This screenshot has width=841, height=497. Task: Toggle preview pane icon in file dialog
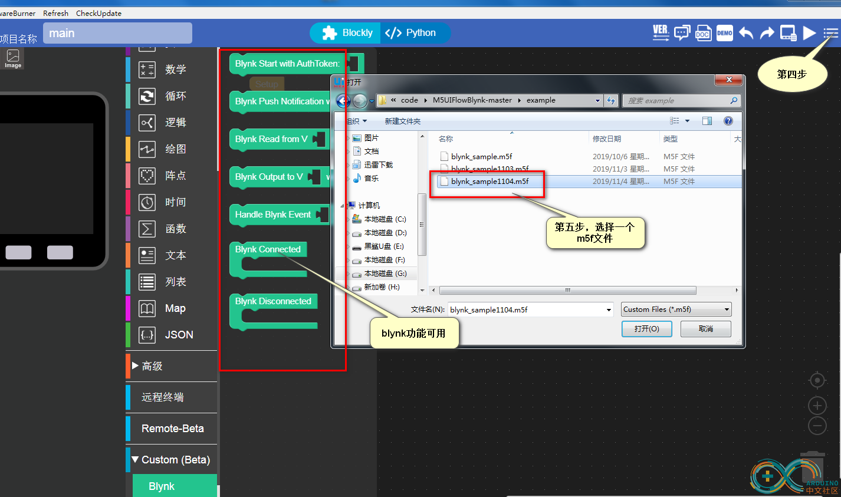pos(707,121)
